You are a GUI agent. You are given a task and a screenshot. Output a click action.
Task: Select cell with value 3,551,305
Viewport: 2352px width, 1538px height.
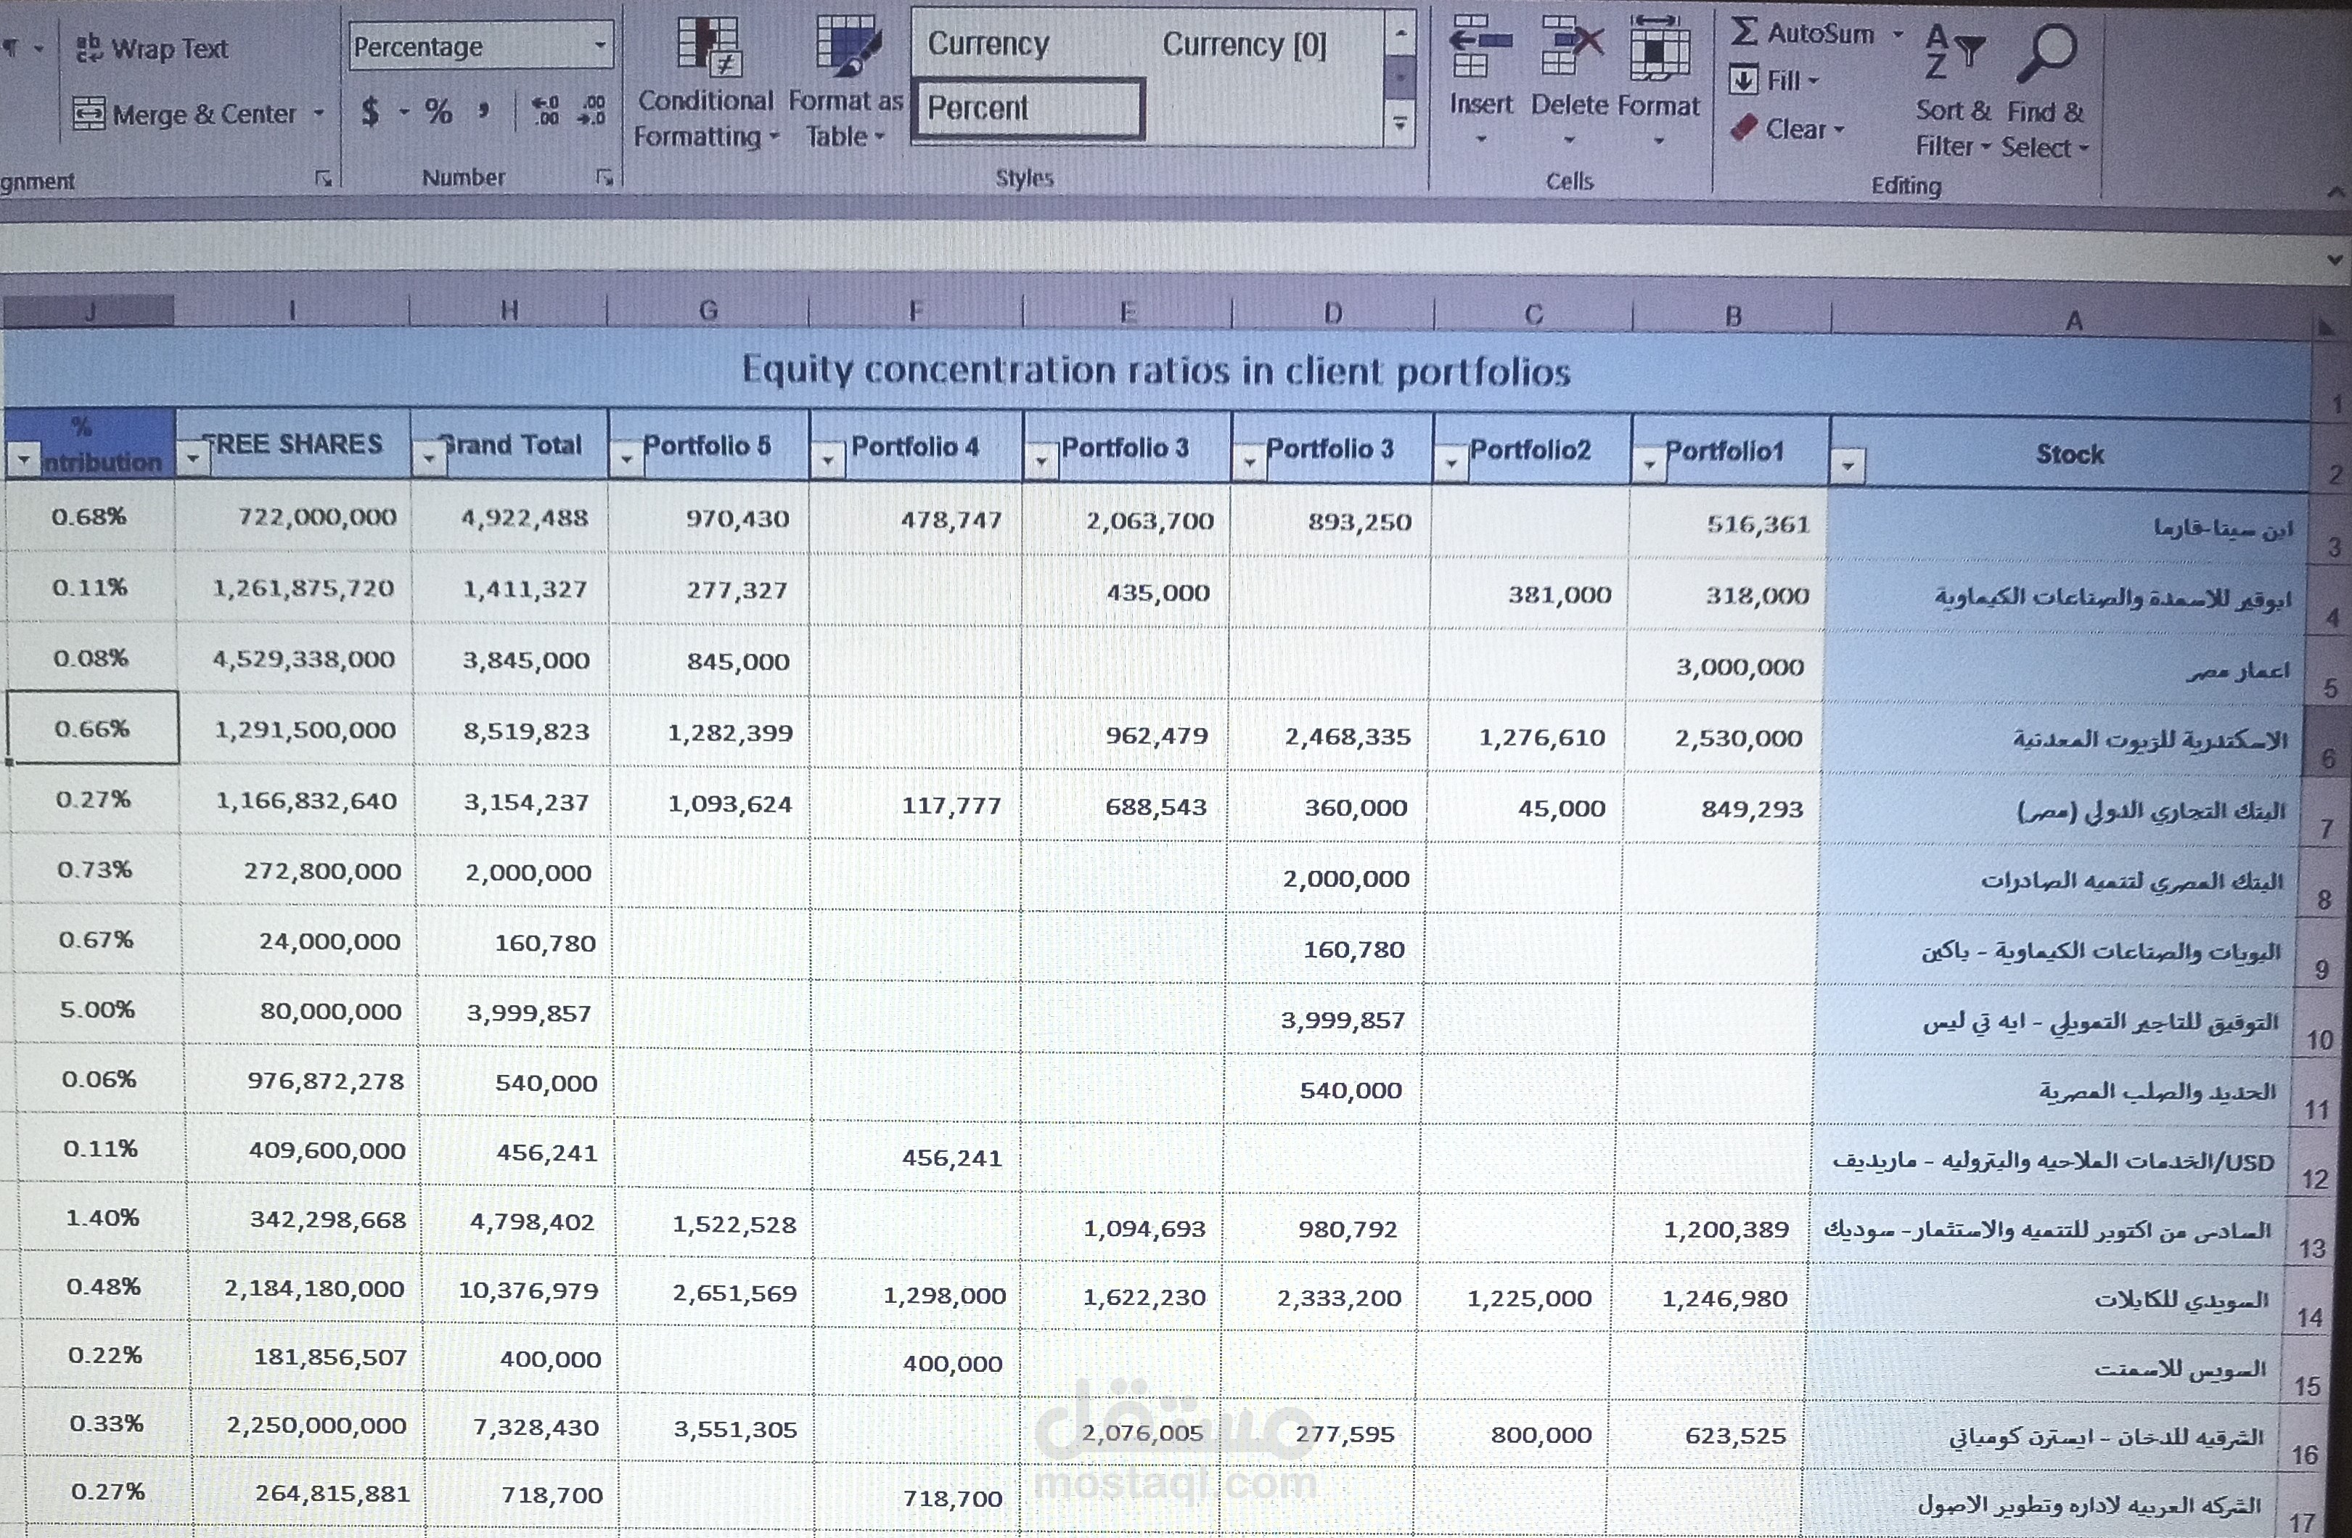pos(716,1428)
